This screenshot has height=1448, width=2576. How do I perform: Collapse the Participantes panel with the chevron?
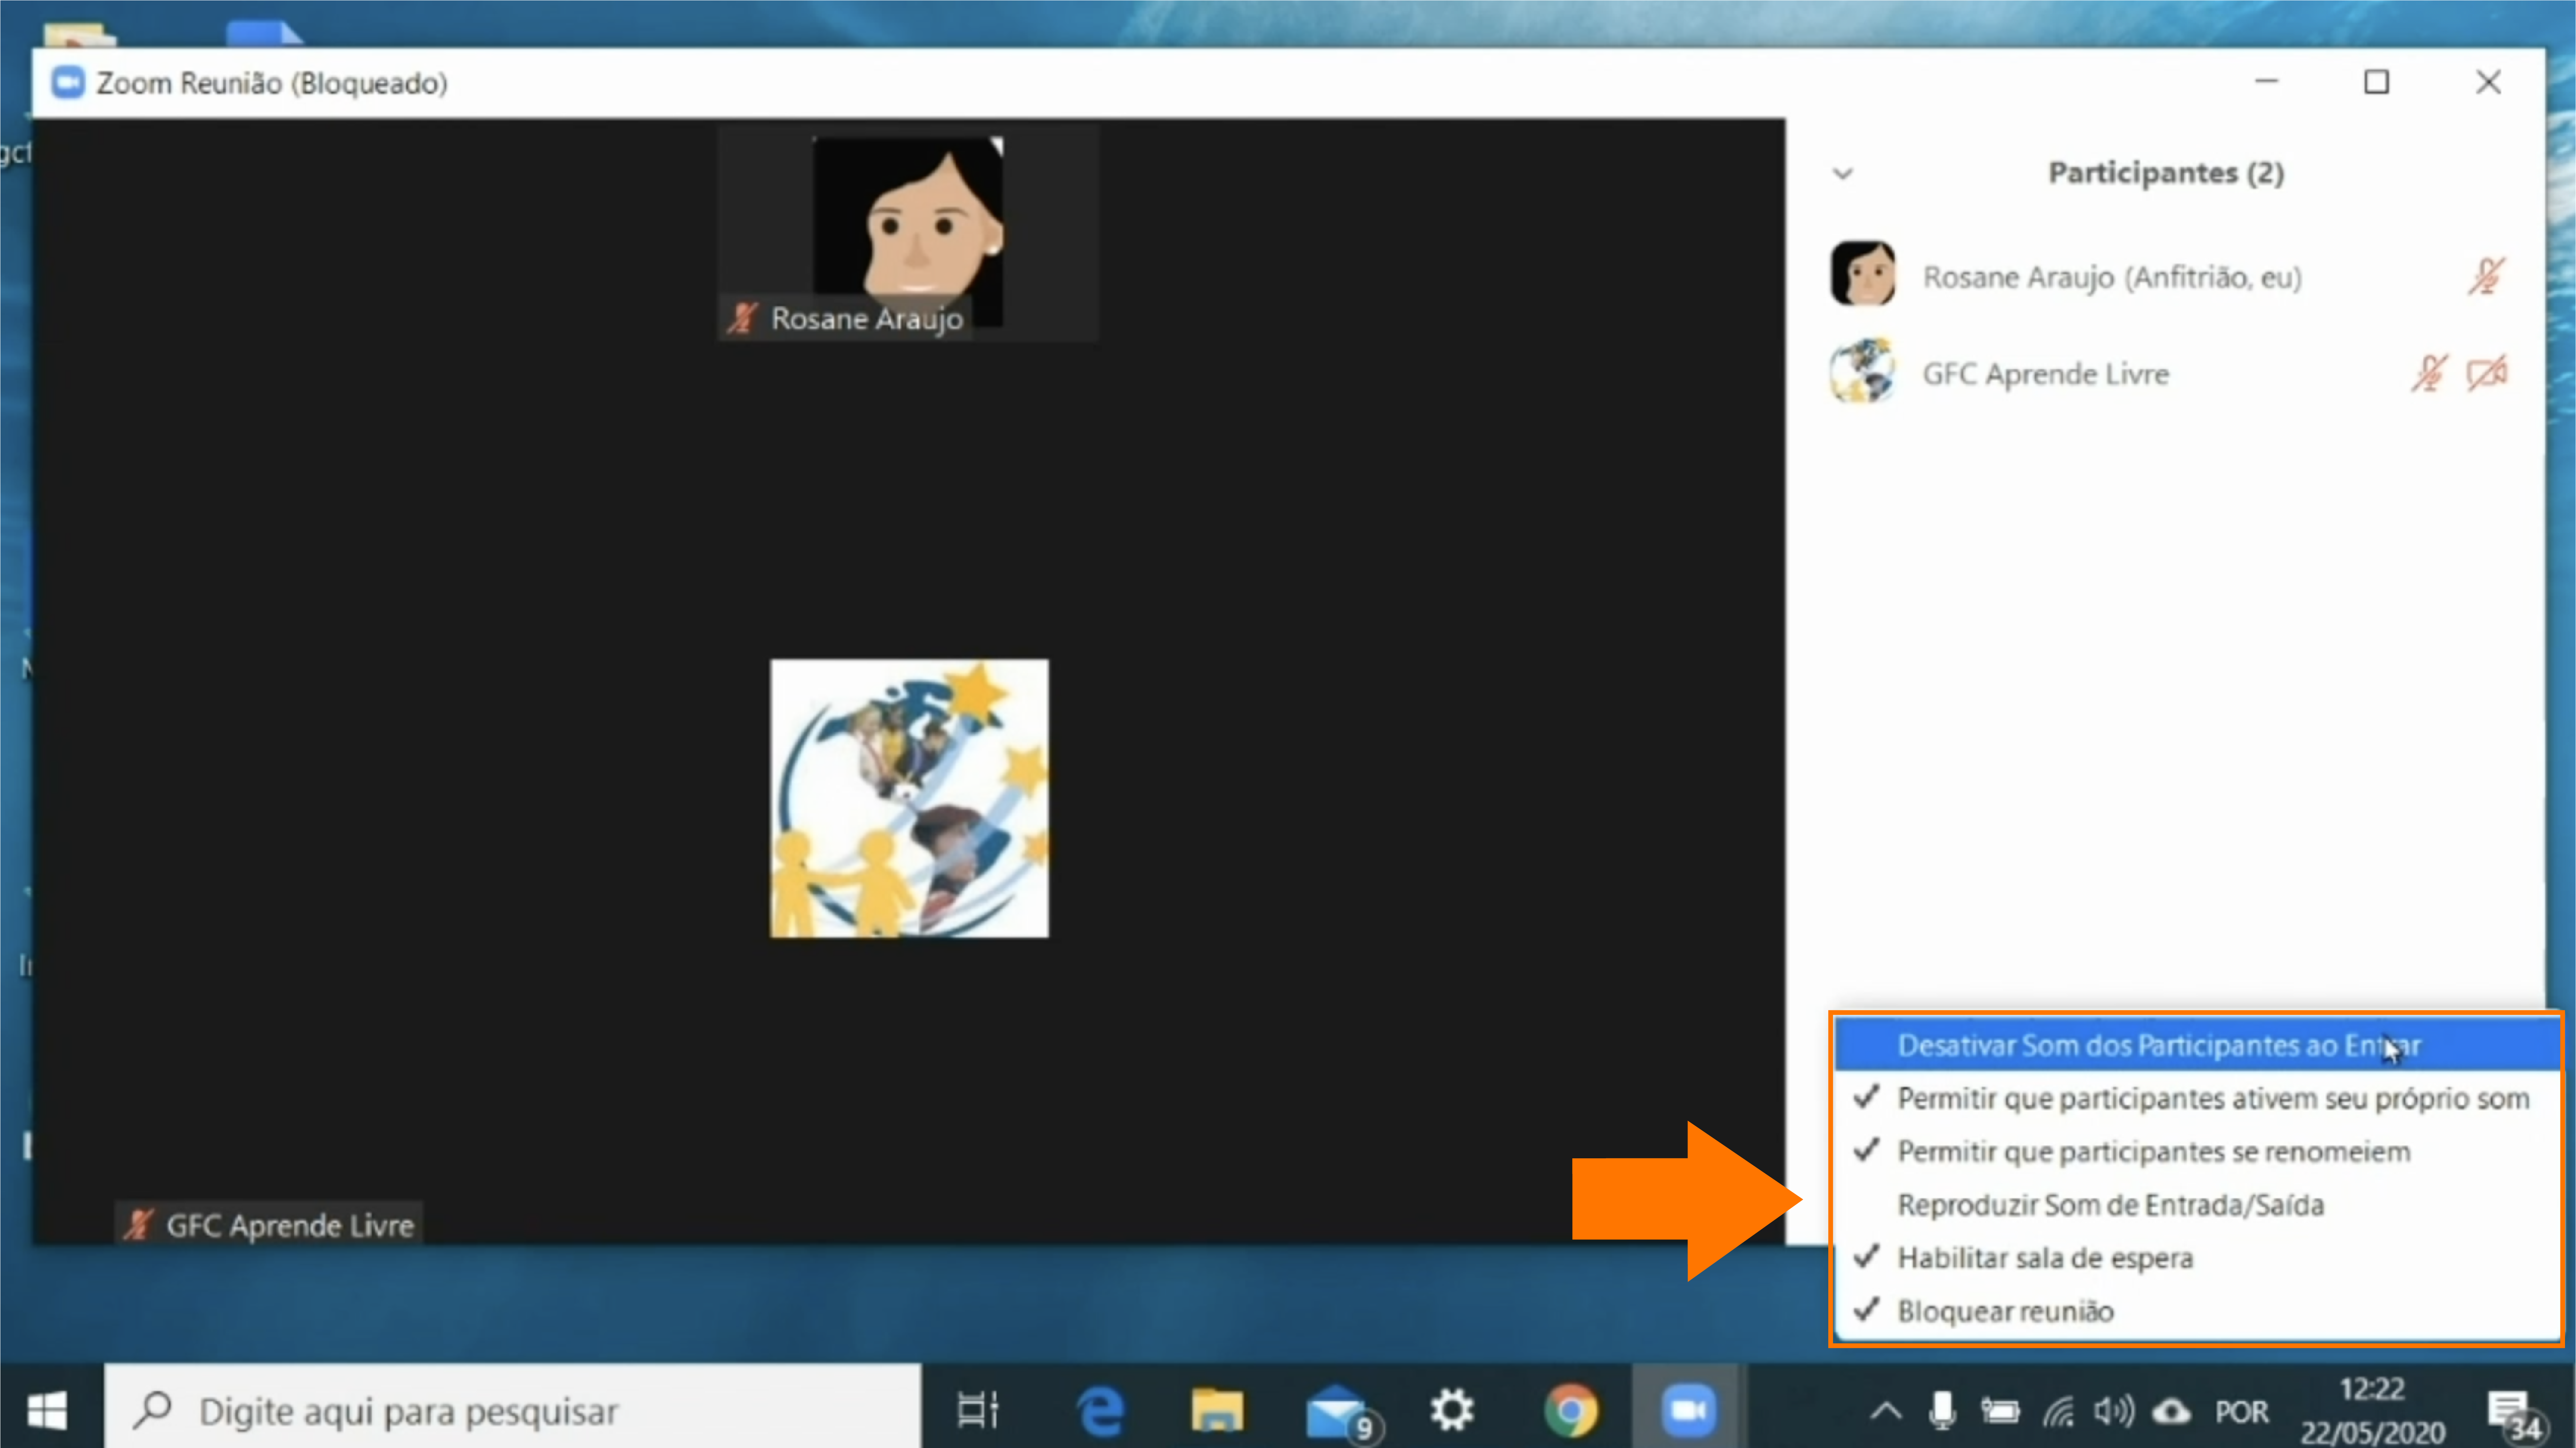(x=1843, y=174)
